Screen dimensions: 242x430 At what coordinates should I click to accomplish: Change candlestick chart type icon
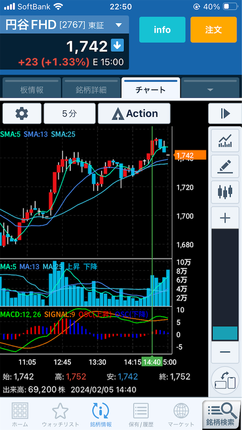tap(225, 192)
